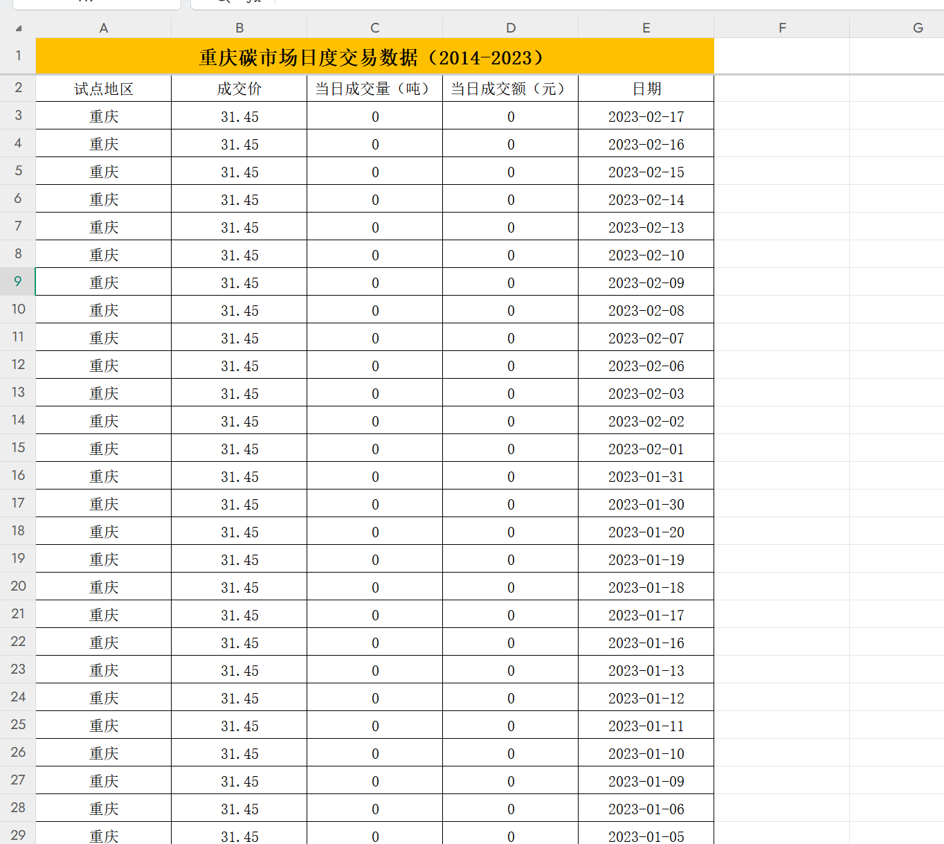Viewport: 944px width, 844px height.
Task: Select the date cell 2023-02-02
Action: 646,421
